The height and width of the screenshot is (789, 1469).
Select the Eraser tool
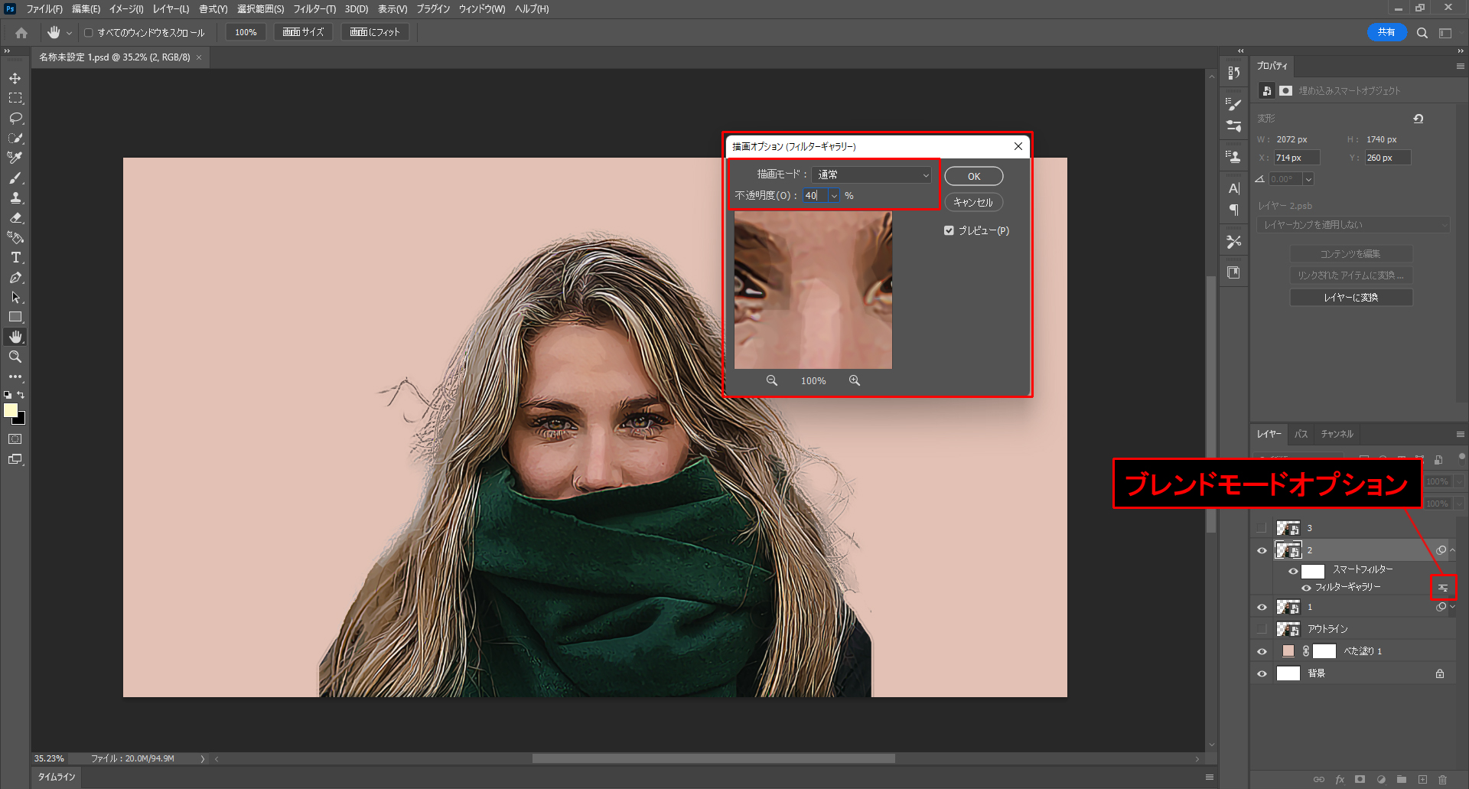[x=15, y=218]
